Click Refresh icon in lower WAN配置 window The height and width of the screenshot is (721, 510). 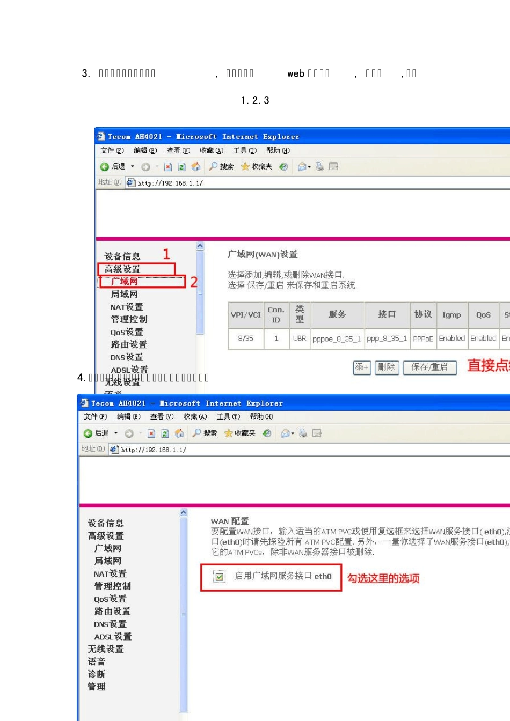pos(165,433)
